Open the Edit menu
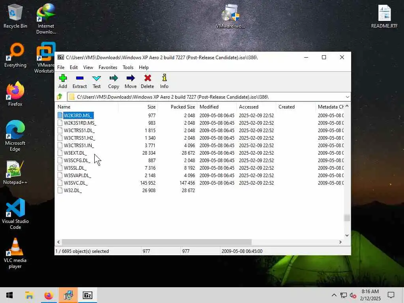This screenshot has height=303, width=404. click(x=74, y=67)
